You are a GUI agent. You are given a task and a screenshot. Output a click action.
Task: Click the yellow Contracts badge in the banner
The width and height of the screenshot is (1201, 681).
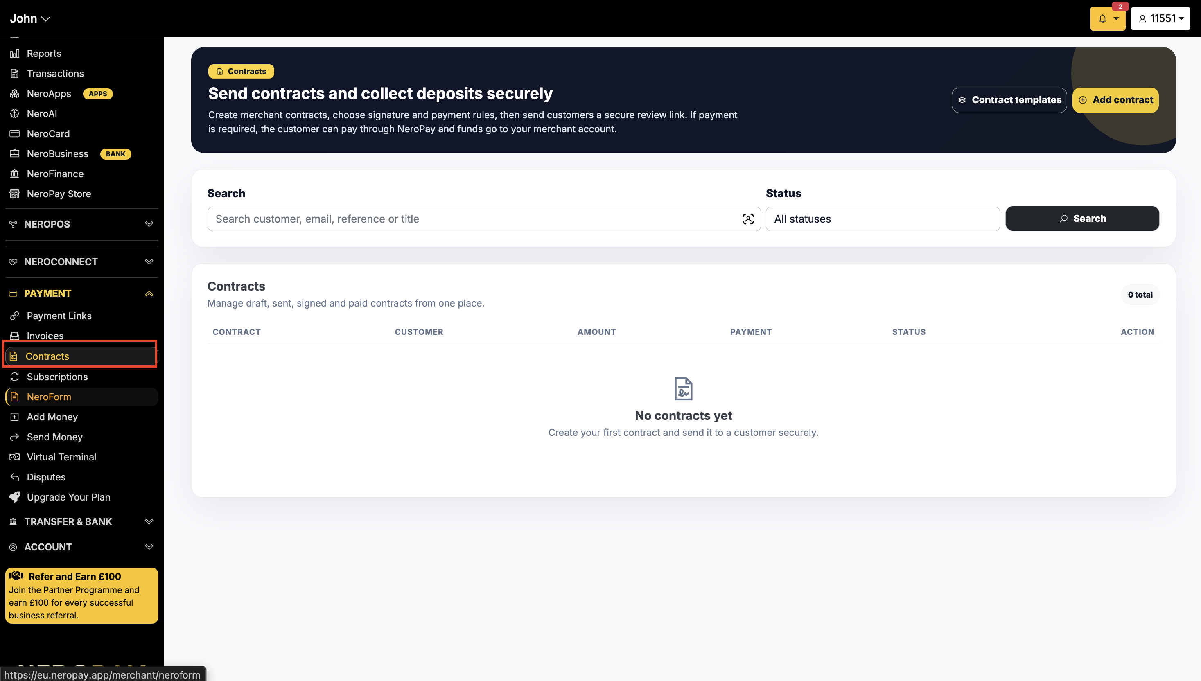(x=242, y=71)
